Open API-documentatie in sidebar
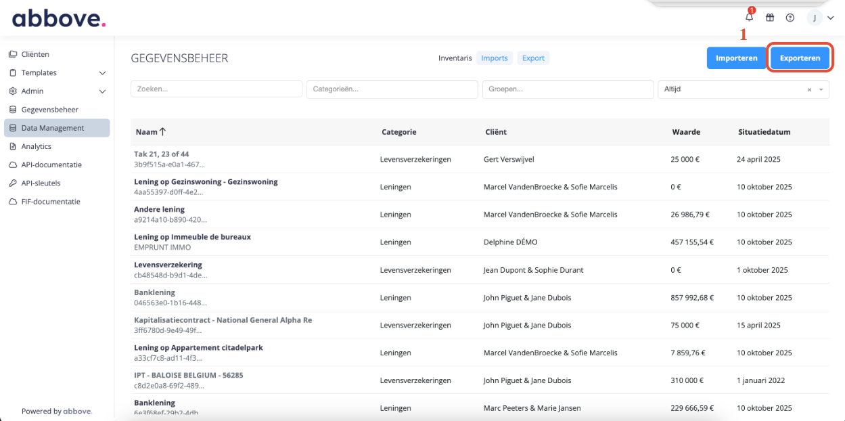845x421 pixels. [51, 164]
